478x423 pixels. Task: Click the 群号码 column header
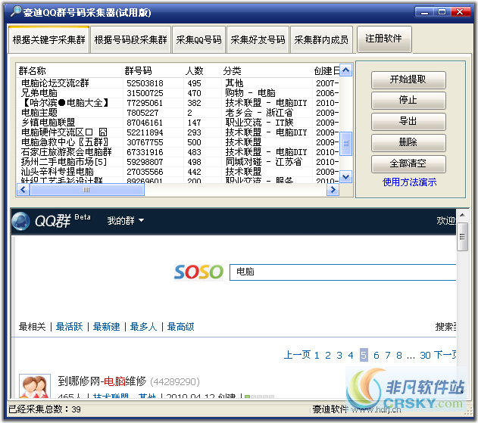click(x=138, y=71)
